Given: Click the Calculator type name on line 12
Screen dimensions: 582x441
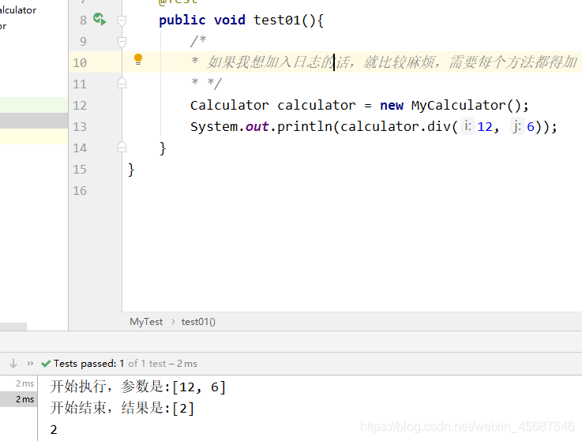Looking at the screenshot, I should coord(229,106).
